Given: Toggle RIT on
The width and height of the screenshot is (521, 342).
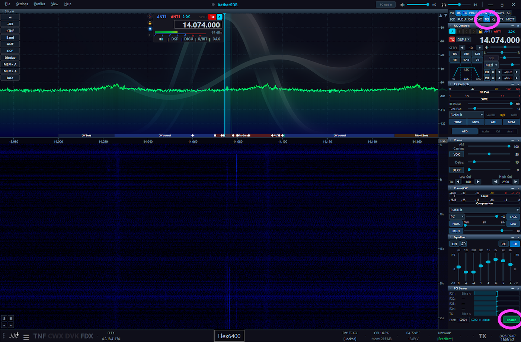Looking at the screenshot, I should tap(487, 72).
